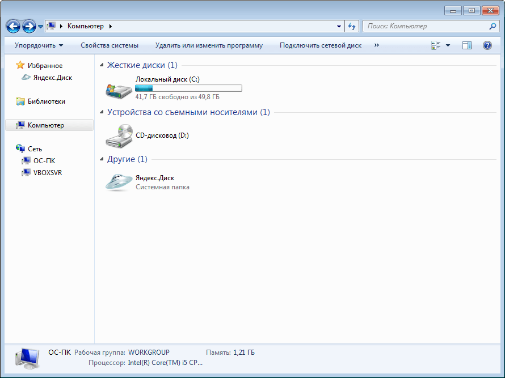The width and height of the screenshot is (505, 378).
Task: Open the Яндекс.Диск system folder icon
Action: click(119, 182)
